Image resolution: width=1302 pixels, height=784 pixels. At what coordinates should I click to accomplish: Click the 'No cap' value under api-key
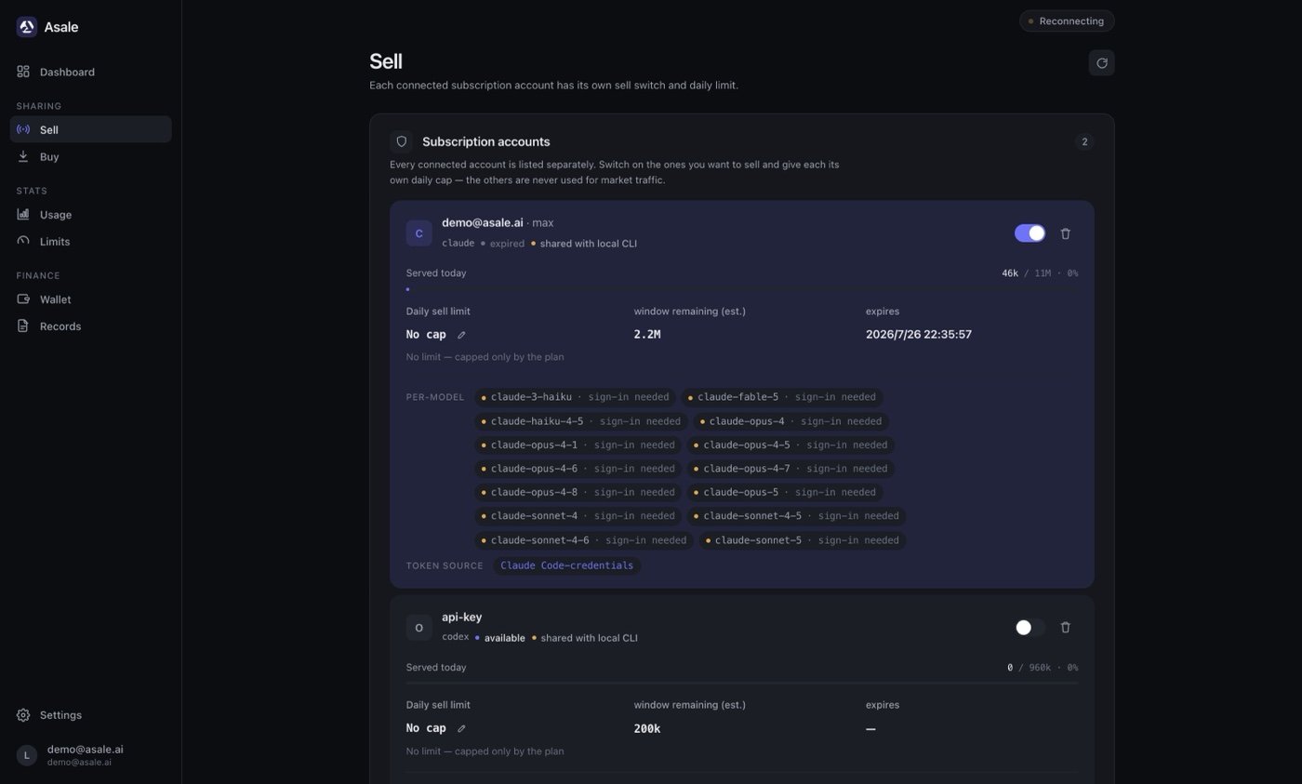(x=426, y=728)
